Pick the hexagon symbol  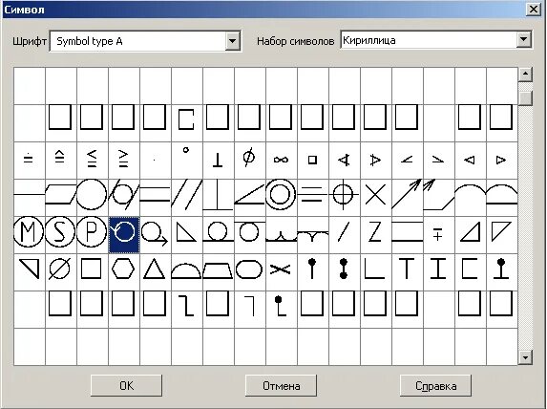[123, 269]
